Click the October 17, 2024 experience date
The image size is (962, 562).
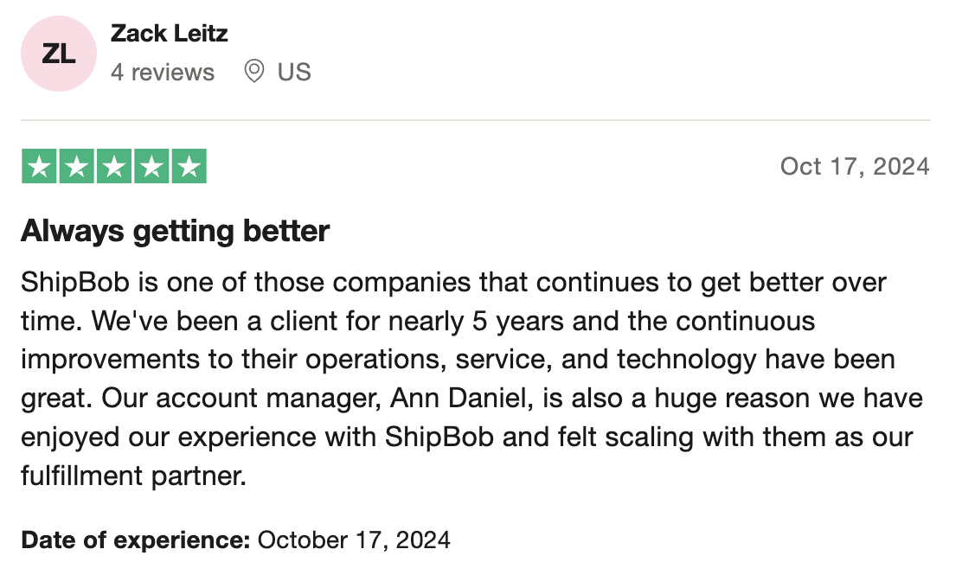tap(354, 540)
